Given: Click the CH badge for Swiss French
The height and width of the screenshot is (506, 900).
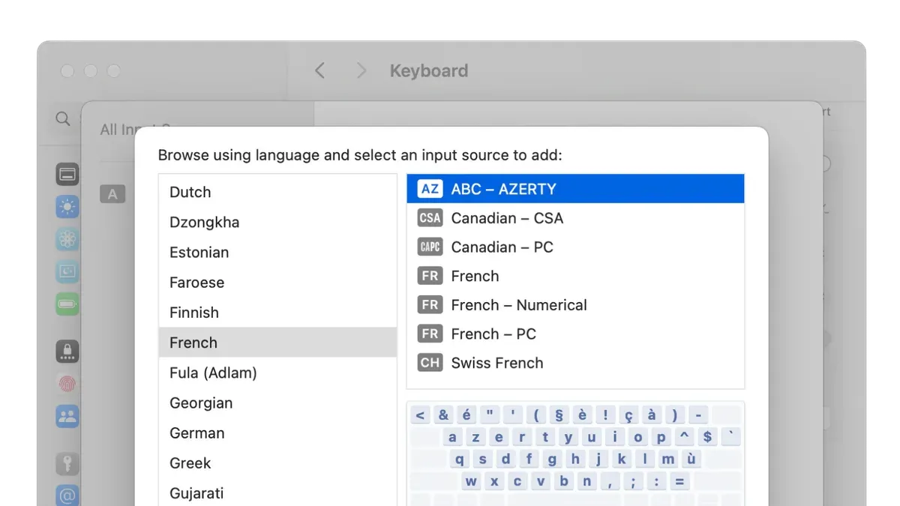Looking at the screenshot, I should [x=430, y=363].
